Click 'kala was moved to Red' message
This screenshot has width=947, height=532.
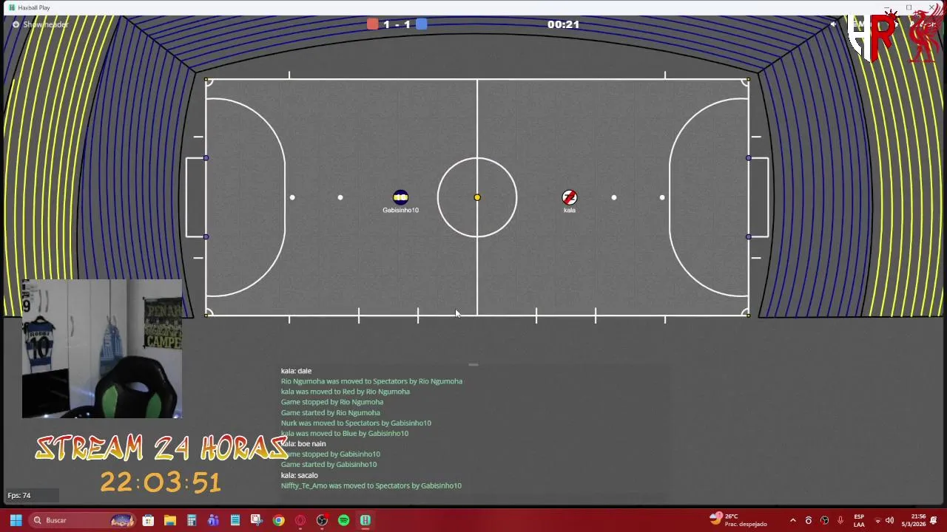coord(345,392)
